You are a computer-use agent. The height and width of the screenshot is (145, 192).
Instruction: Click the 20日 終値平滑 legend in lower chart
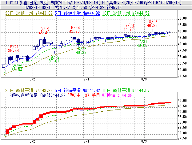29,91
